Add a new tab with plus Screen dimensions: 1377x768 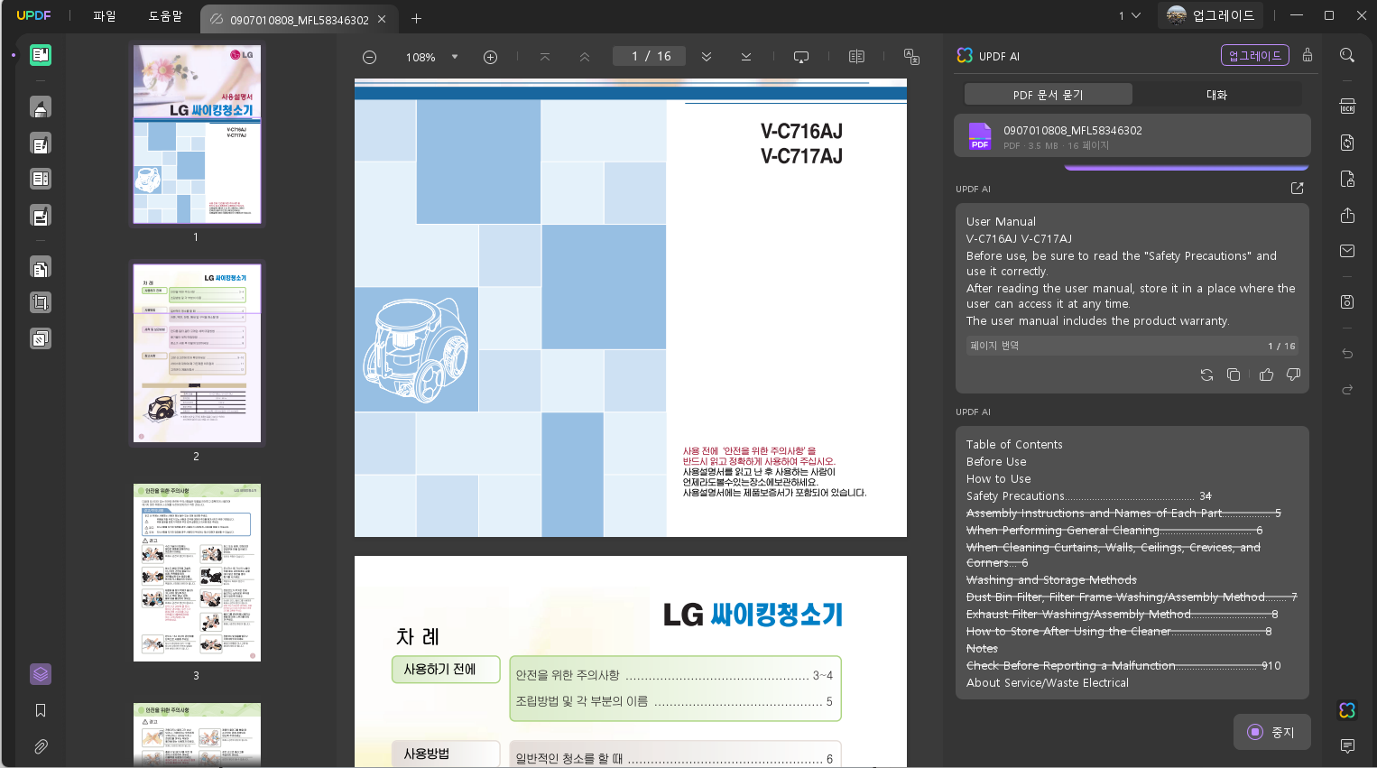pyautogui.click(x=416, y=18)
